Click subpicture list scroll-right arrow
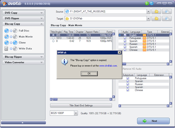This screenshot has width=175, height=128. 168,106
